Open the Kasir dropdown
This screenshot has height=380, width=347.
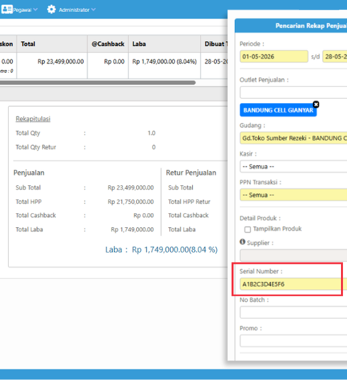(x=294, y=167)
